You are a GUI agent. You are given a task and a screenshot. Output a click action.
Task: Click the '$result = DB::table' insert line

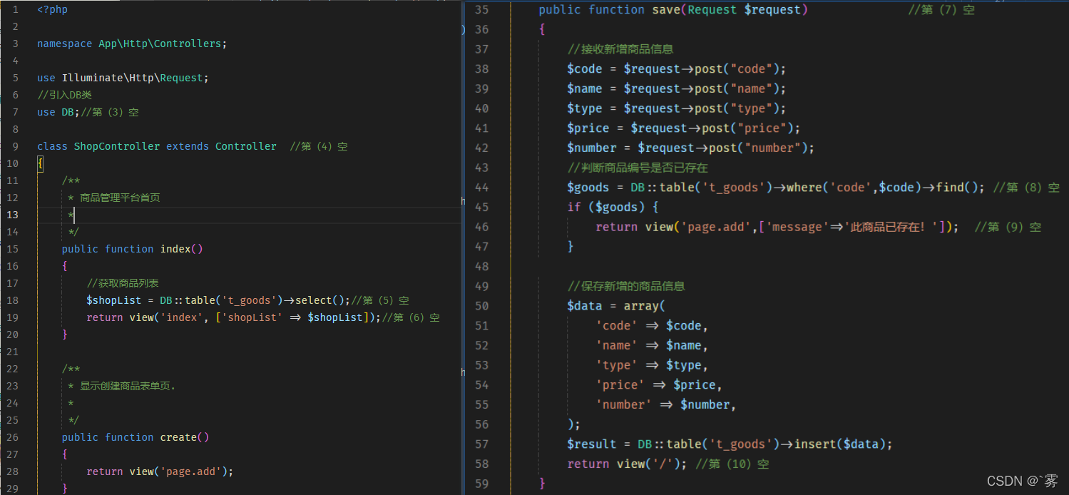(730, 444)
